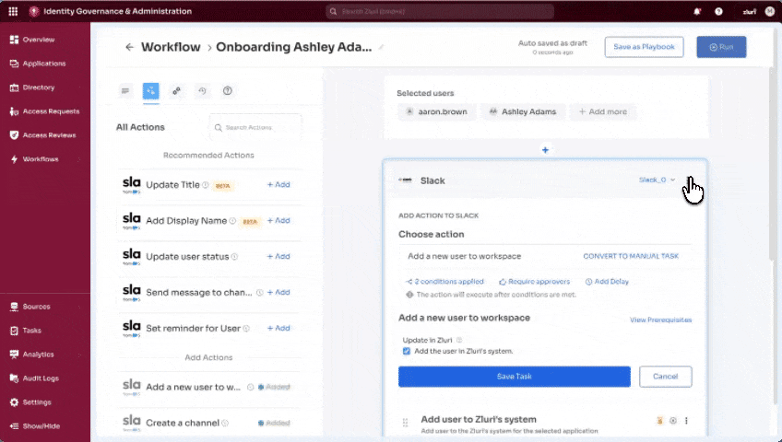Screen dimensions: 782x442
Task: Open the app grid launcher icon
Action: pyautogui.click(x=13, y=11)
